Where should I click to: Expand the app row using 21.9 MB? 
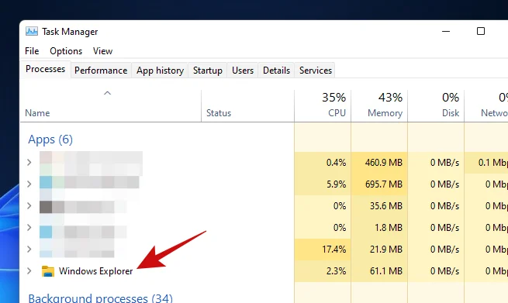(29, 249)
